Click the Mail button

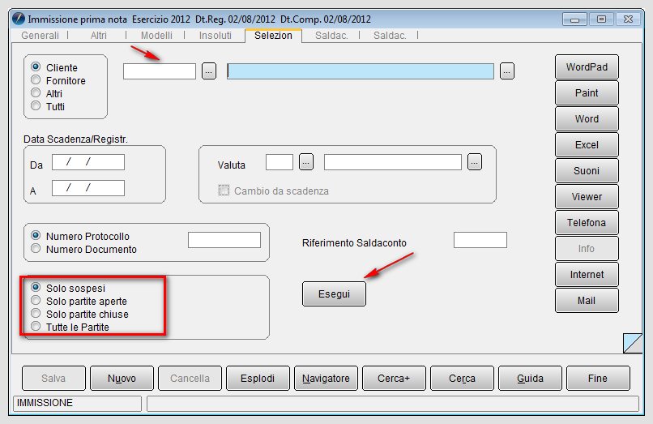pyautogui.click(x=587, y=300)
